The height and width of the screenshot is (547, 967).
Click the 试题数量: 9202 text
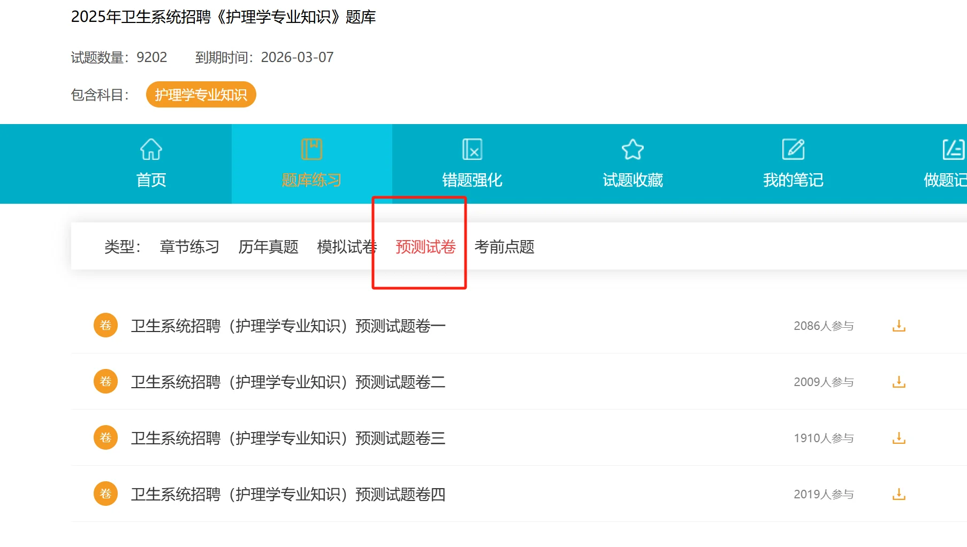119,57
